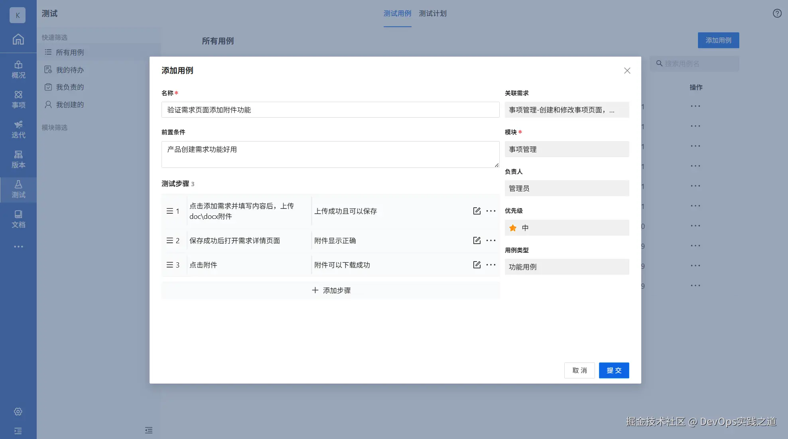
Task: Click edit icon for test step 1
Action: point(477,211)
